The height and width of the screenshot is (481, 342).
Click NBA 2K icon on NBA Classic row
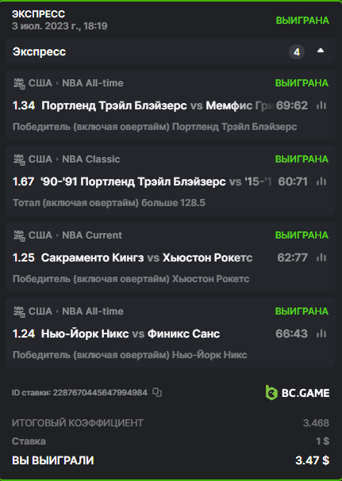(19, 159)
